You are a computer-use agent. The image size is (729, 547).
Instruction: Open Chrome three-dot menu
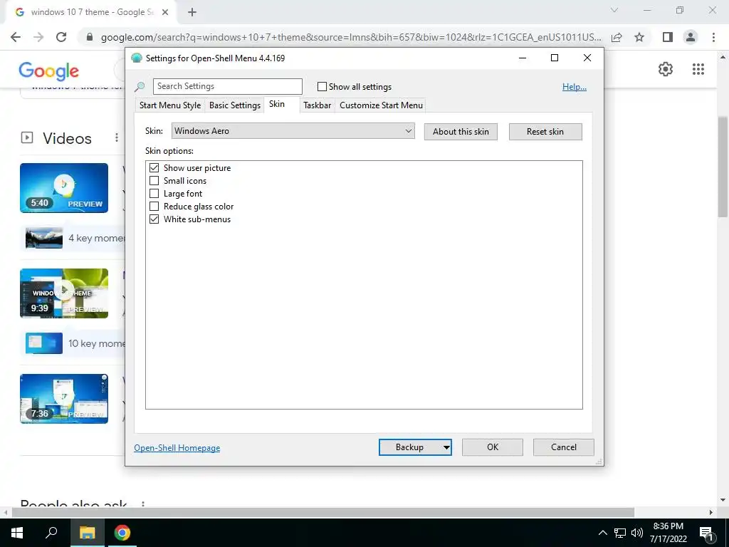point(713,37)
